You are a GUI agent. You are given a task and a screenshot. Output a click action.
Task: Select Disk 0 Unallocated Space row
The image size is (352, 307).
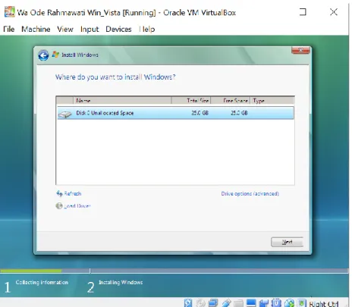(x=175, y=113)
